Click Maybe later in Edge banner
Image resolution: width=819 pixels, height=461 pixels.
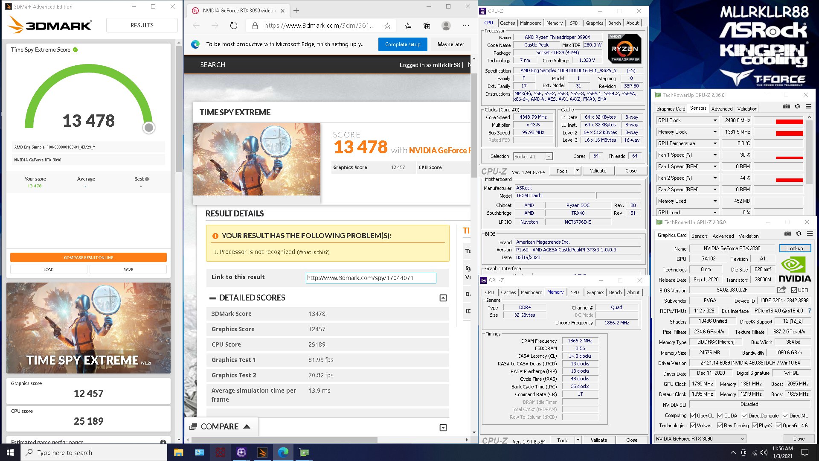450,44
